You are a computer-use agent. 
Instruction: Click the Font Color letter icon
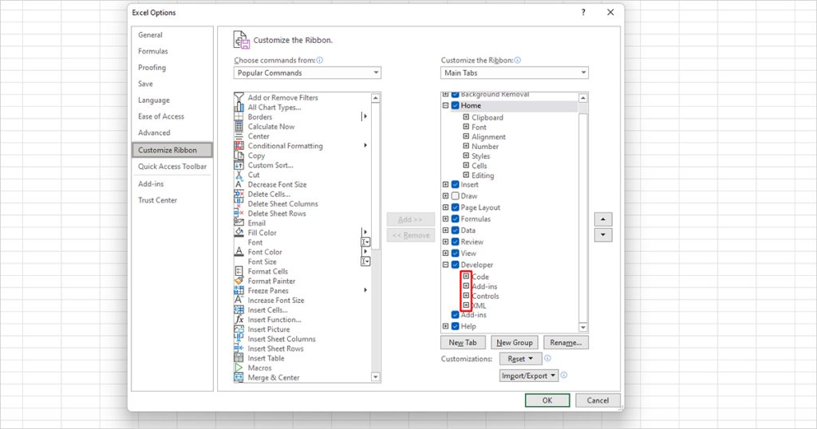239,251
